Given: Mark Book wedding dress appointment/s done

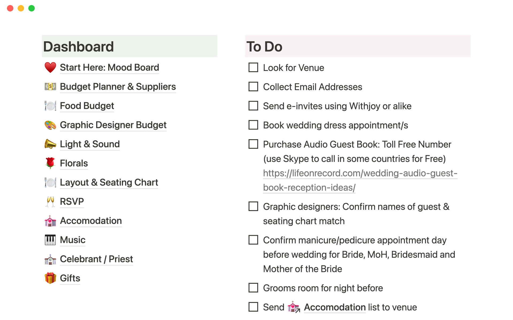Looking at the screenshot, I should pos(253,125).
